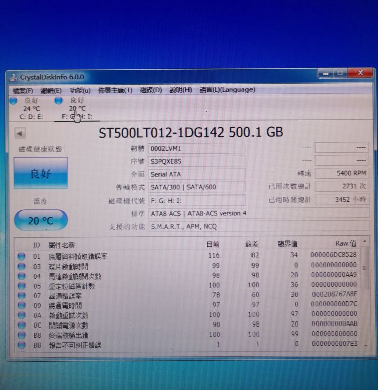
Task: Select the 總通電時間 attribute name
Action: coord(65,306)
